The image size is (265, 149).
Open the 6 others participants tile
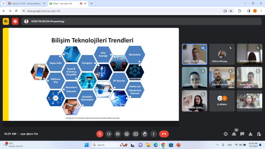(x=222, y=101)
